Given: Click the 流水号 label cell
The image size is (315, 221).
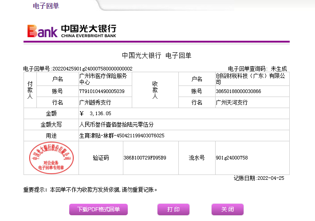Looking at the screenshot, I should tap(197, 158).
